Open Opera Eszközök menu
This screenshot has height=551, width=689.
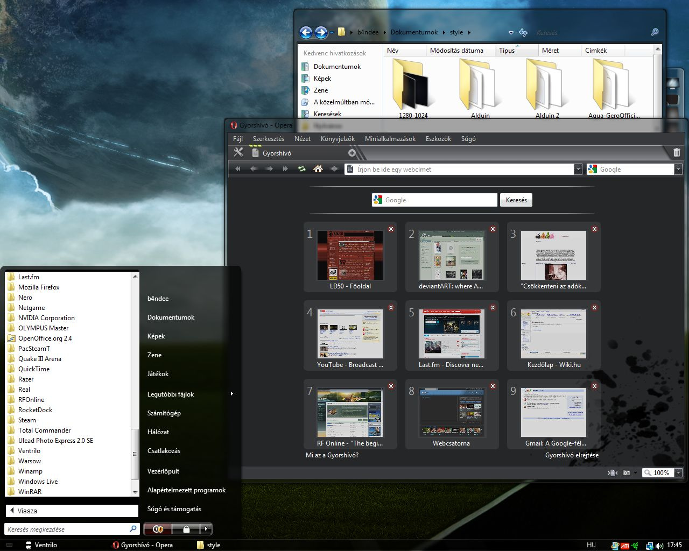coord(438,139)
